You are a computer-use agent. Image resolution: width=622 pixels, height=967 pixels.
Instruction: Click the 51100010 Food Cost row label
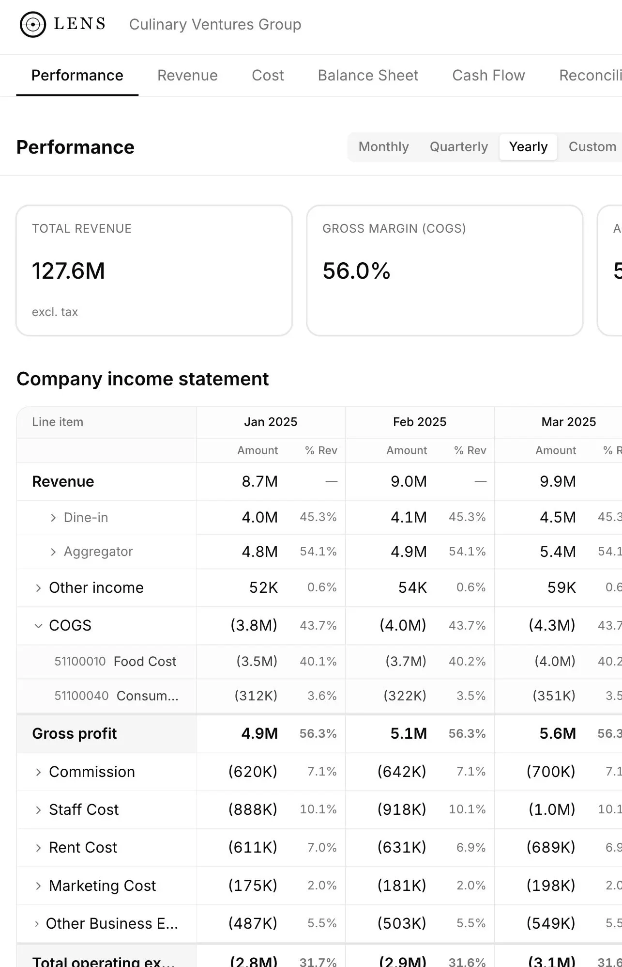[115, 662]
